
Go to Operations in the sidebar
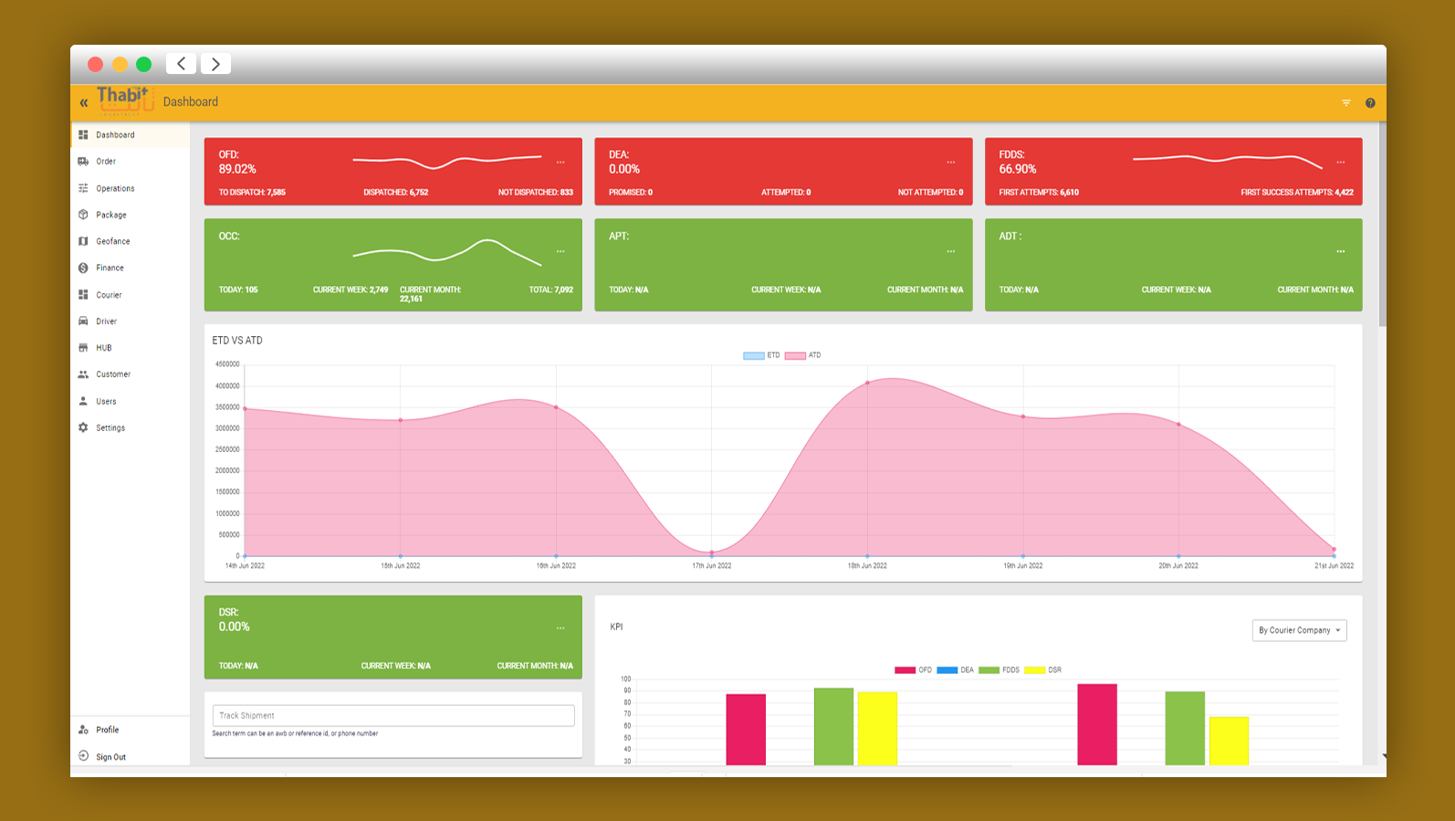coord(115,188)
